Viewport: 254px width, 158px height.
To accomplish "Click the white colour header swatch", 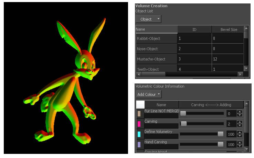I will 140,104.
